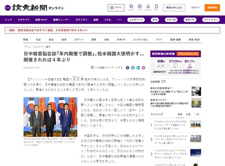Open the すべて hamburger menu
225x166 pixels.
coord(116,8)
